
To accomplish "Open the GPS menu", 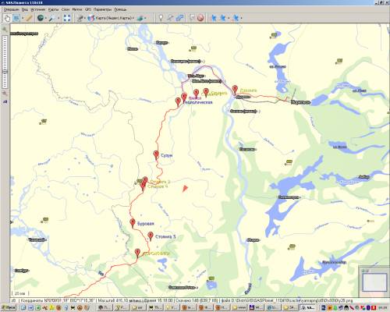I will point(88,9).
